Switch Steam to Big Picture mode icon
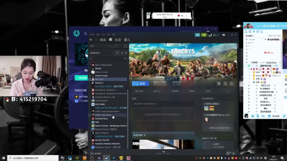This screenshot has height=161, width=287. tap(224, 35)
